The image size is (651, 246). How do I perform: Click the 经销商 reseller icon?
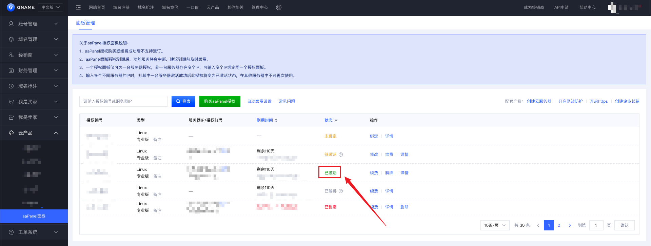pyautogui.click(x=11, y=55)
